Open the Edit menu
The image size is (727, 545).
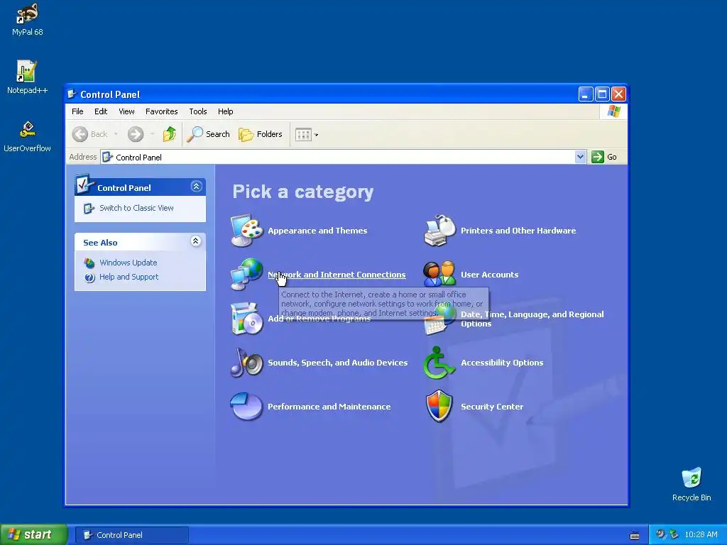[101, 111]
